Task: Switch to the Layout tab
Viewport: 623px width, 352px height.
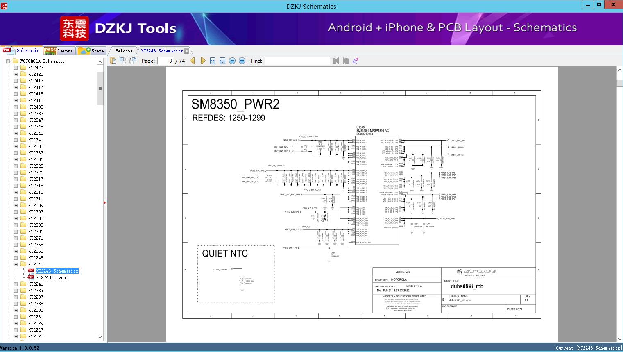Action: pyautogui.click(x=58, y=51)
